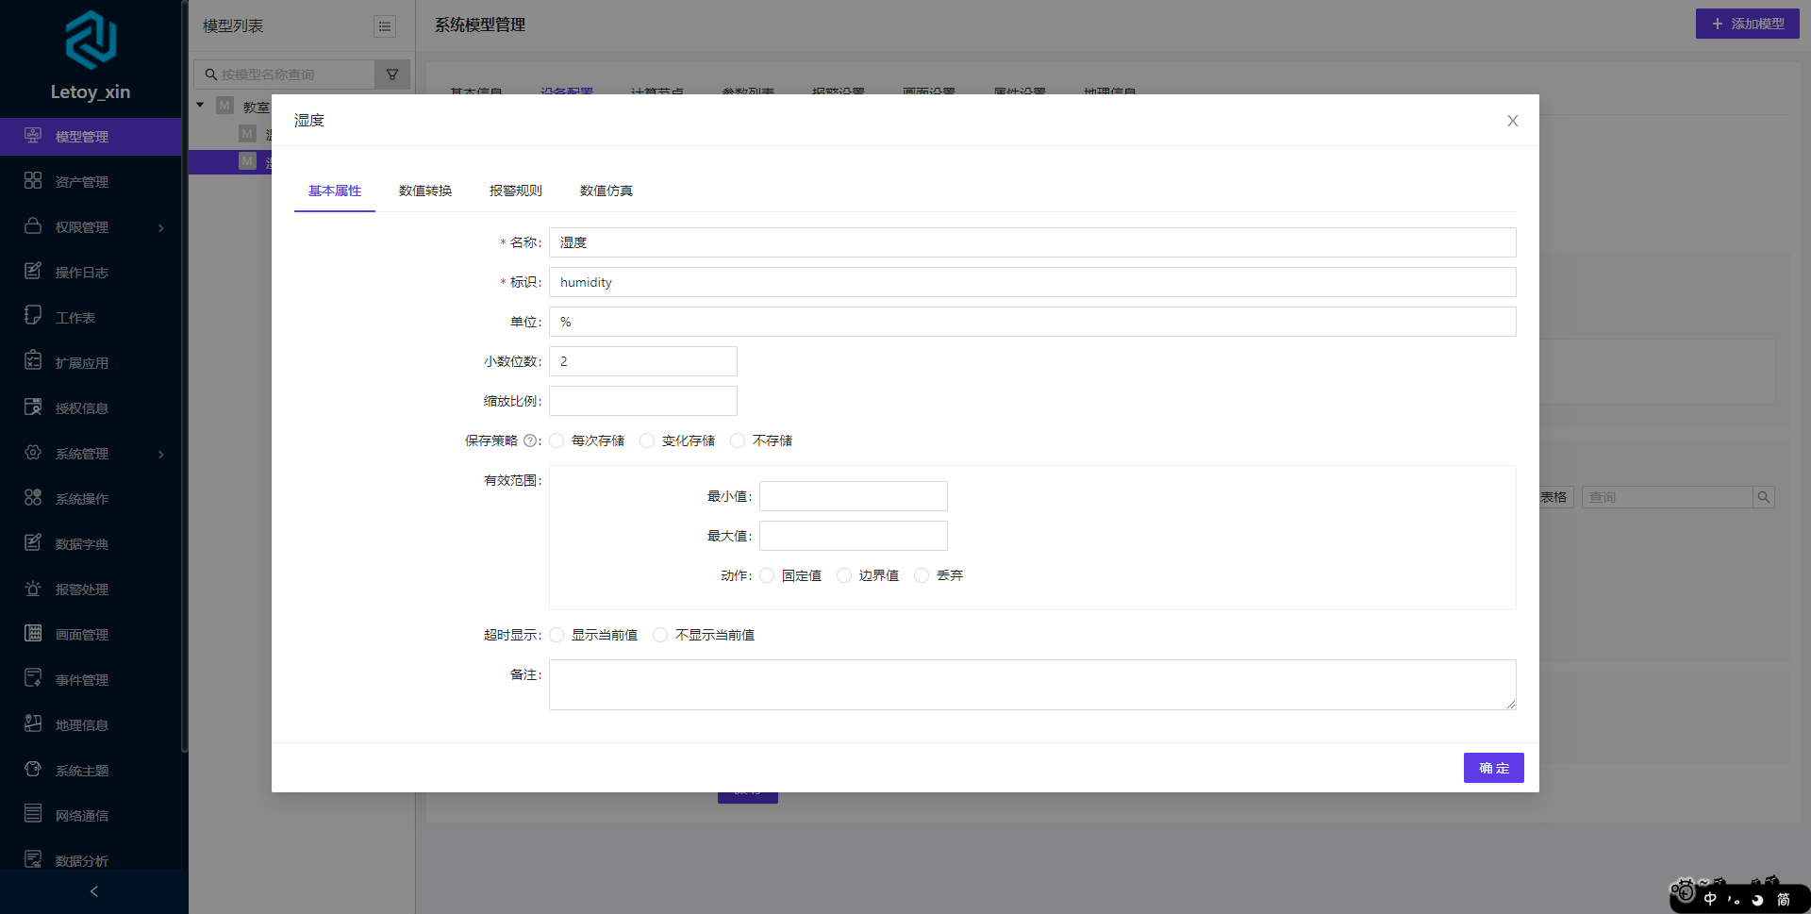Click the 最大值 input field
Viewport: 1811px width, 914px height.
pyautogui.click(x=854, y=536)
